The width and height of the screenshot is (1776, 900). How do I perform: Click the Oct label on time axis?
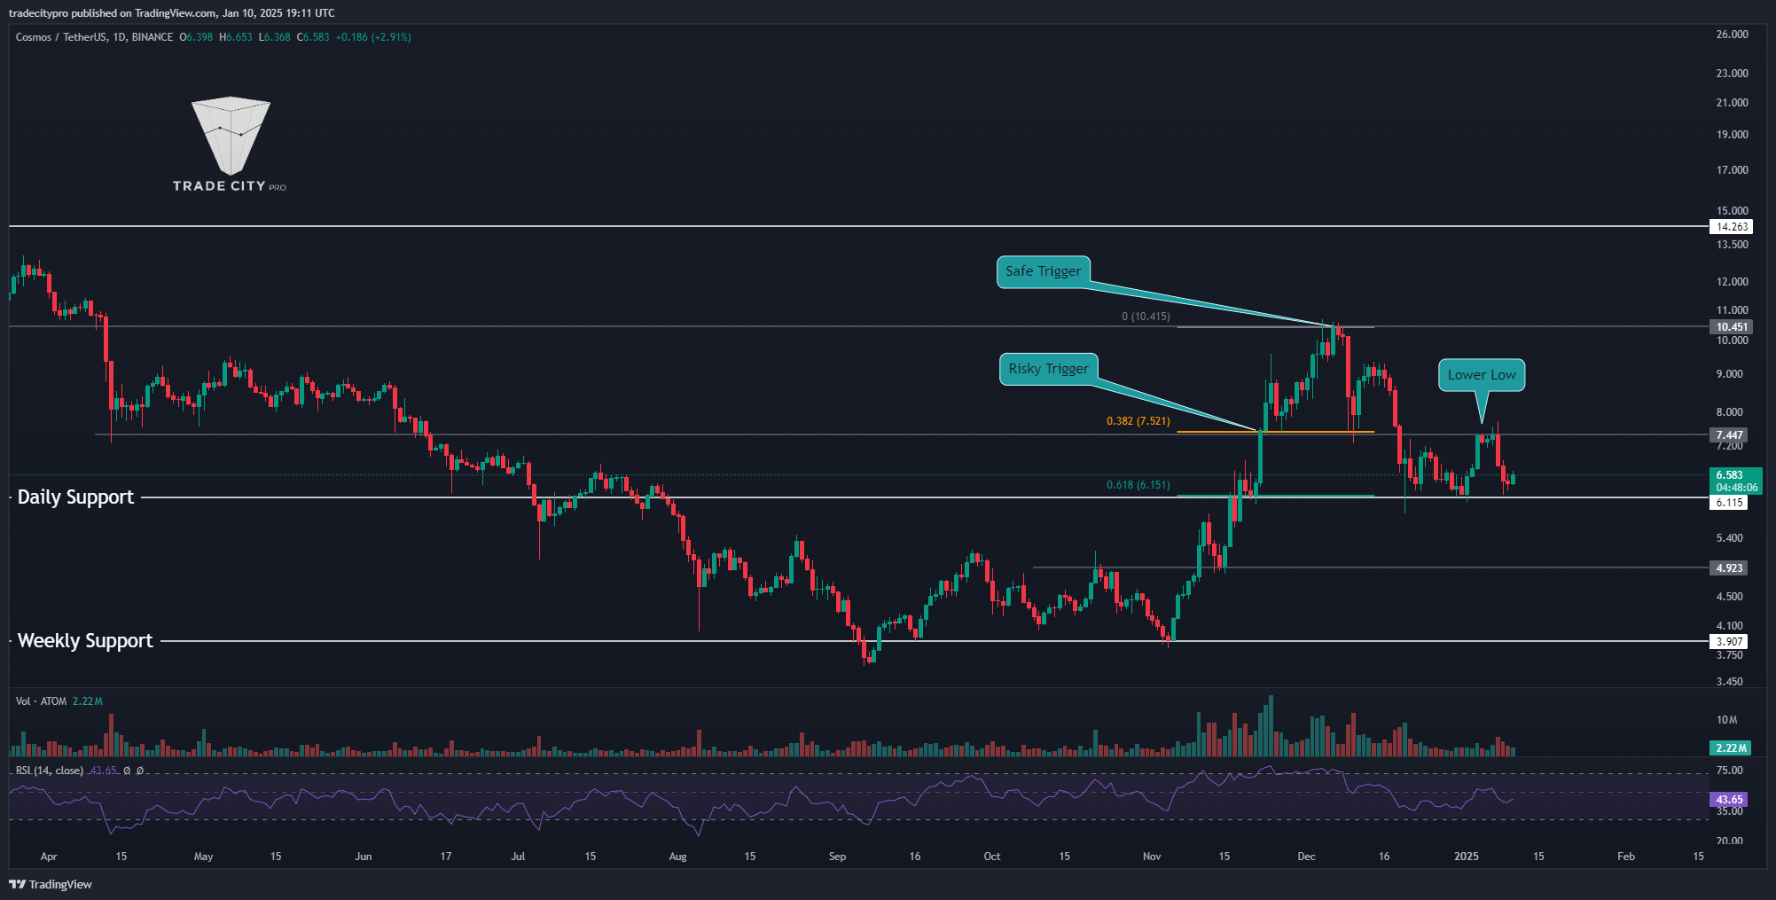(992, 857)
